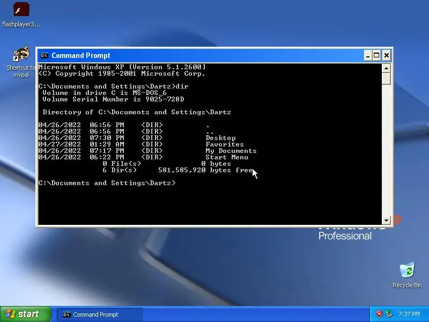Click the '04/27/2022' date entry
The height and width of the screenshot is (322, 429).
[x=60, y=144]
